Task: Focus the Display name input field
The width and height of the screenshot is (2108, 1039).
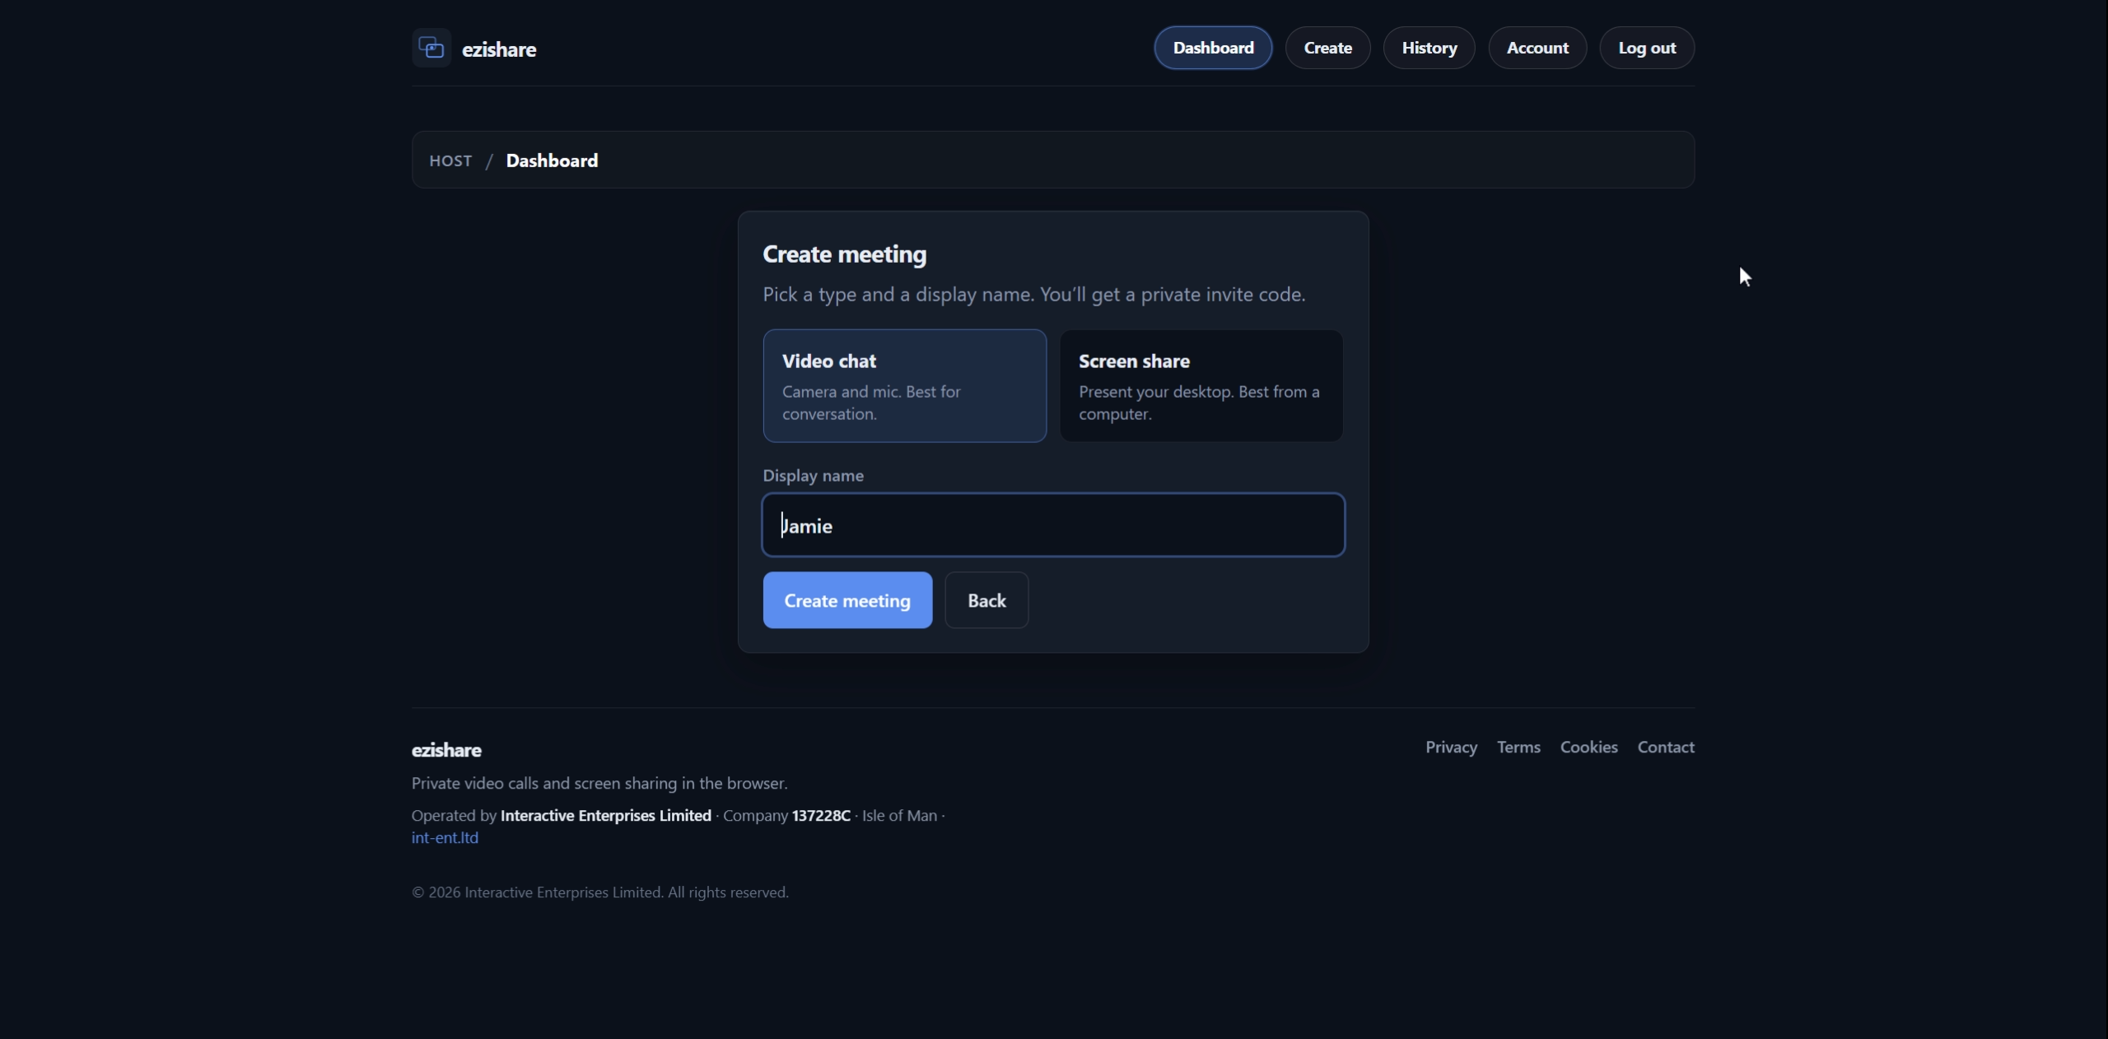Action: [1054, 525]
